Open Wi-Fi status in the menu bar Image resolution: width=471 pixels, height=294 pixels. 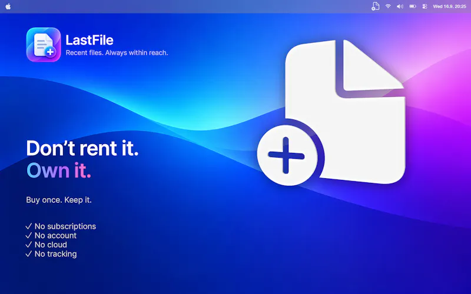point(388,6)
